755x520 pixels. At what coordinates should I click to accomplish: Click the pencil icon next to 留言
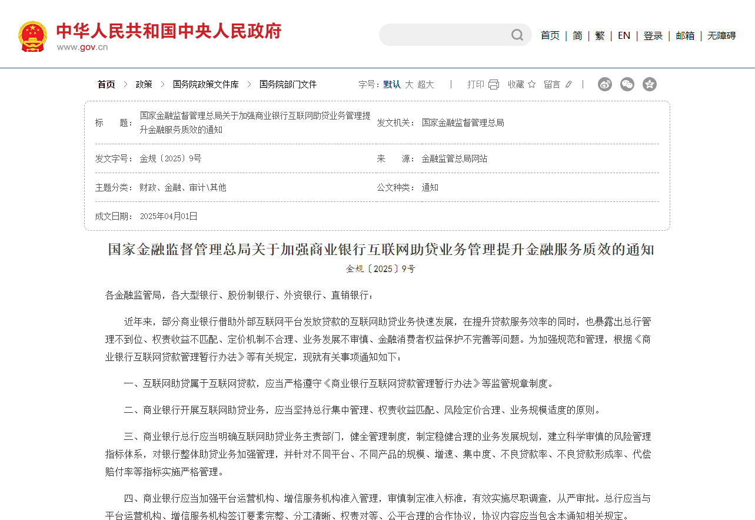[x=568, y=85]
